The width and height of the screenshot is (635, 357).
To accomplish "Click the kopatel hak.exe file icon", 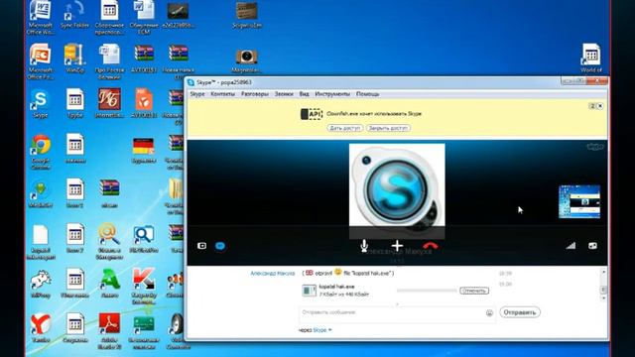I will (309, 291).
